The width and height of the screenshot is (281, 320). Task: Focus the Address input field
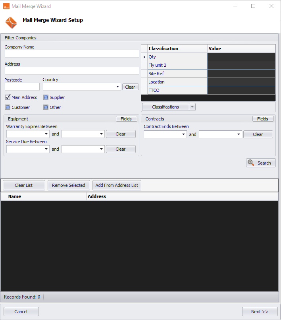pyautogui.click(x=72, y=71)
